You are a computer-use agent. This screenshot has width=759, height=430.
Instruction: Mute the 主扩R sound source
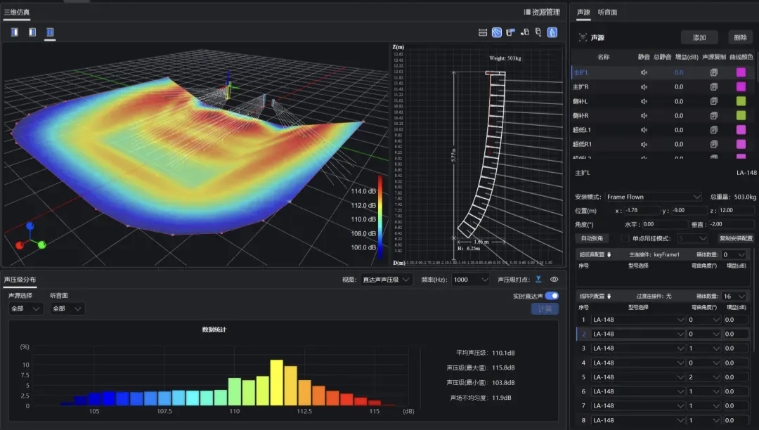pyautogui.click(x=644, y=87)
